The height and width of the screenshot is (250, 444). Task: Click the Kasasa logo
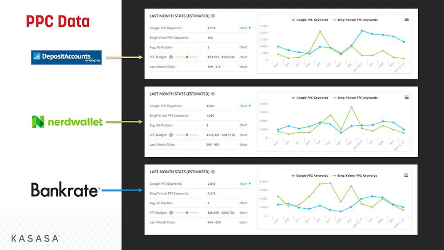tap(35, 238)
